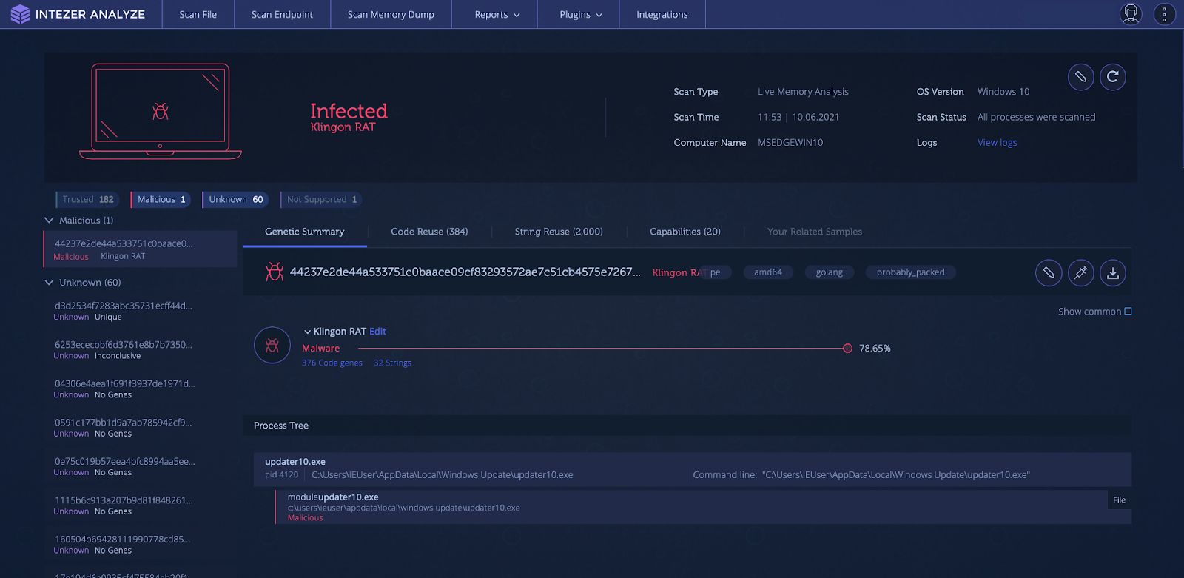Viewport: 1184px width, 578px height.
Task: Click the rescan refresh icon in scan header
Action: tap(1112, 77)
